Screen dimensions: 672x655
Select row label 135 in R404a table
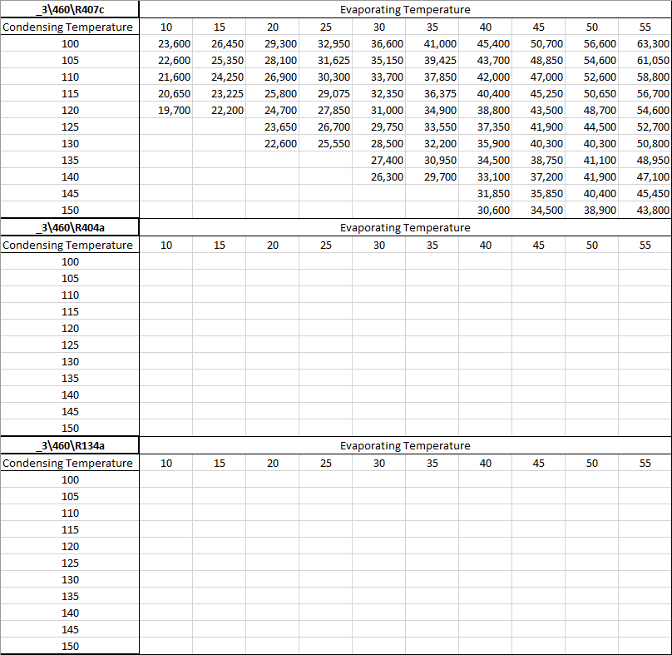coord(70,379)
